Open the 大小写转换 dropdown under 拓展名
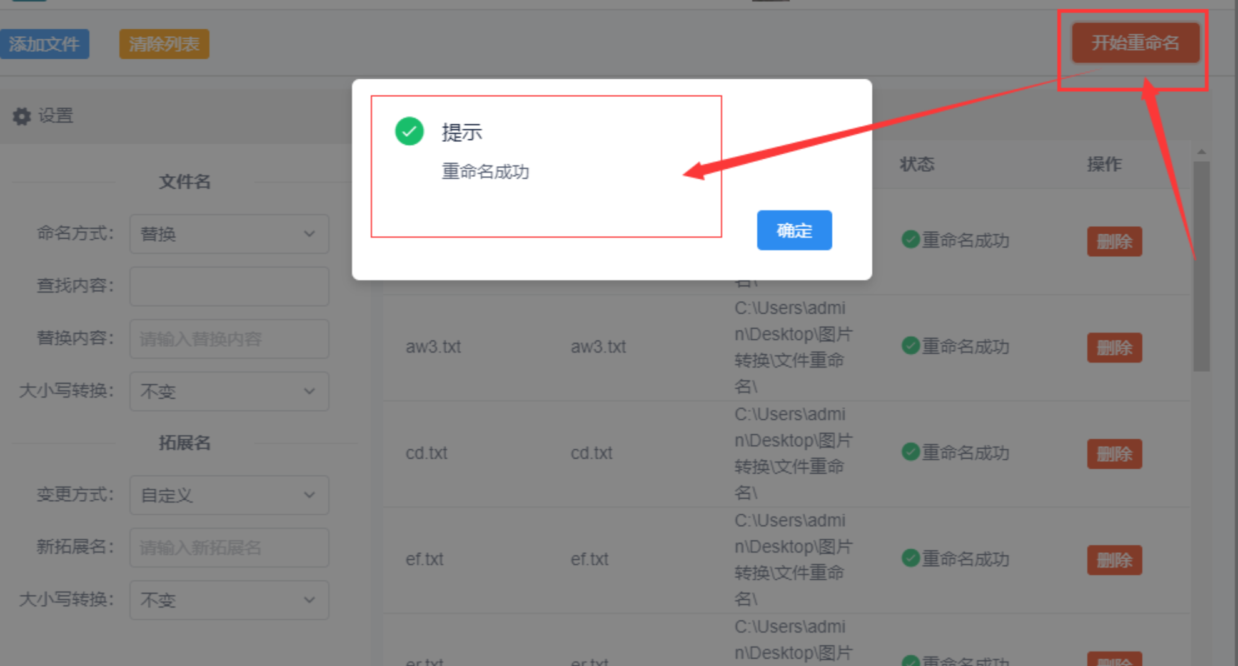The image size is (1238, 666). coord(229,600)
